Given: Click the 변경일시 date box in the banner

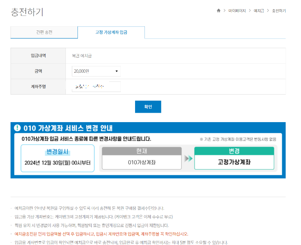Looking at the screenshot, I should (x=57, y=158).
